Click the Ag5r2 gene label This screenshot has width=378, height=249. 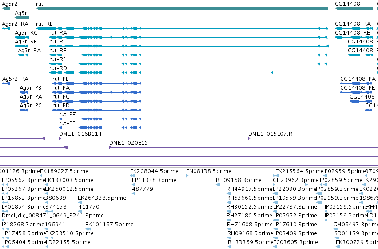[9, 4]
